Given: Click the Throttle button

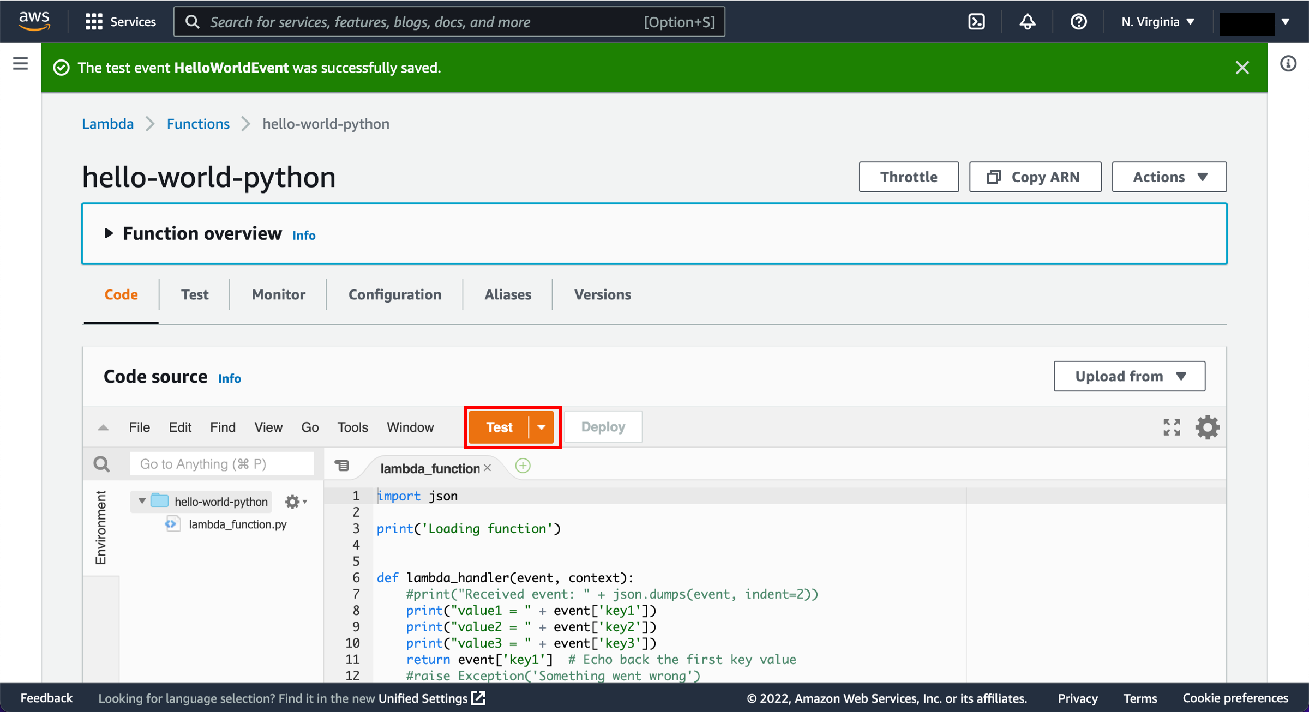Looking at the screenshot, I should 909,176.
